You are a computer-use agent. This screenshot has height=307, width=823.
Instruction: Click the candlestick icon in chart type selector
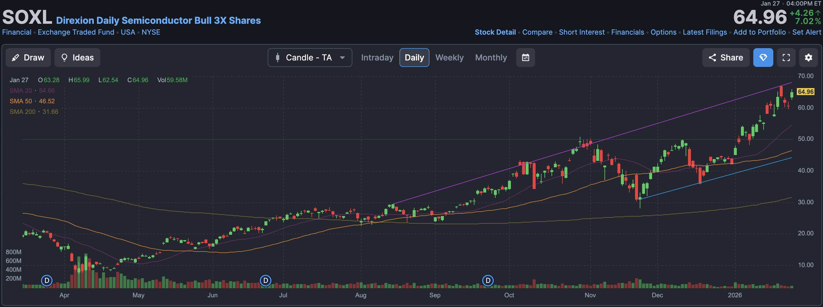click(x=278, y=58)
